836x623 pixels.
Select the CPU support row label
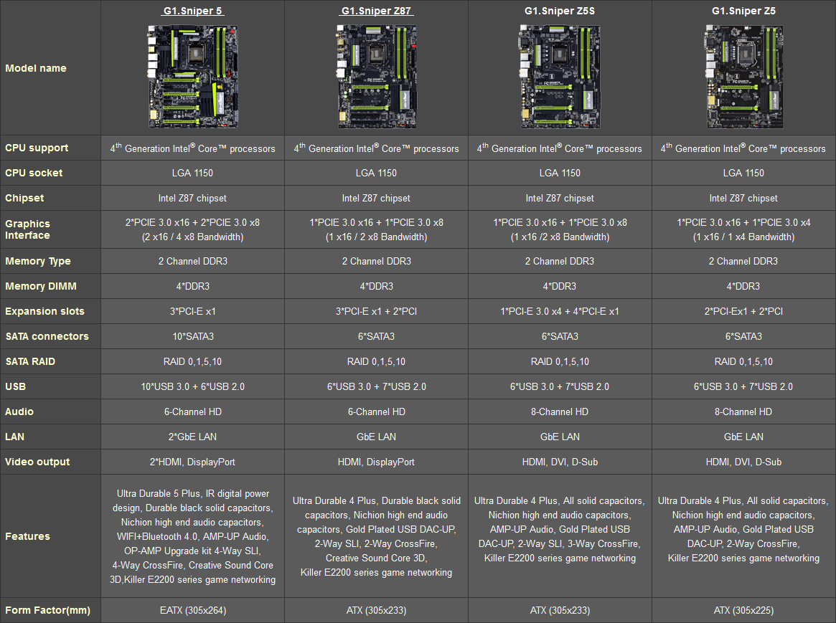pos(37,148)
